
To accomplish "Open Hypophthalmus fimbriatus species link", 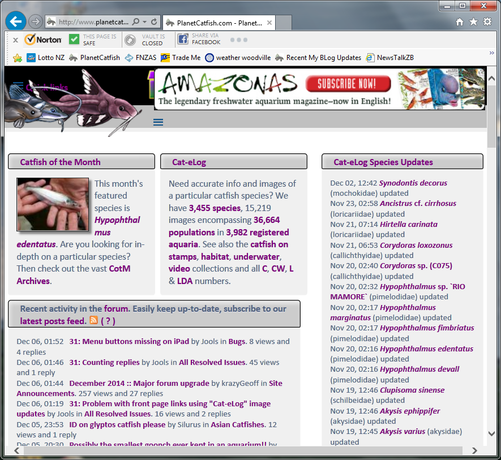I will click(427, 328).
